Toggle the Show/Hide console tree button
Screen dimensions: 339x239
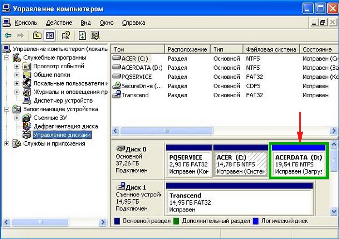49,35
